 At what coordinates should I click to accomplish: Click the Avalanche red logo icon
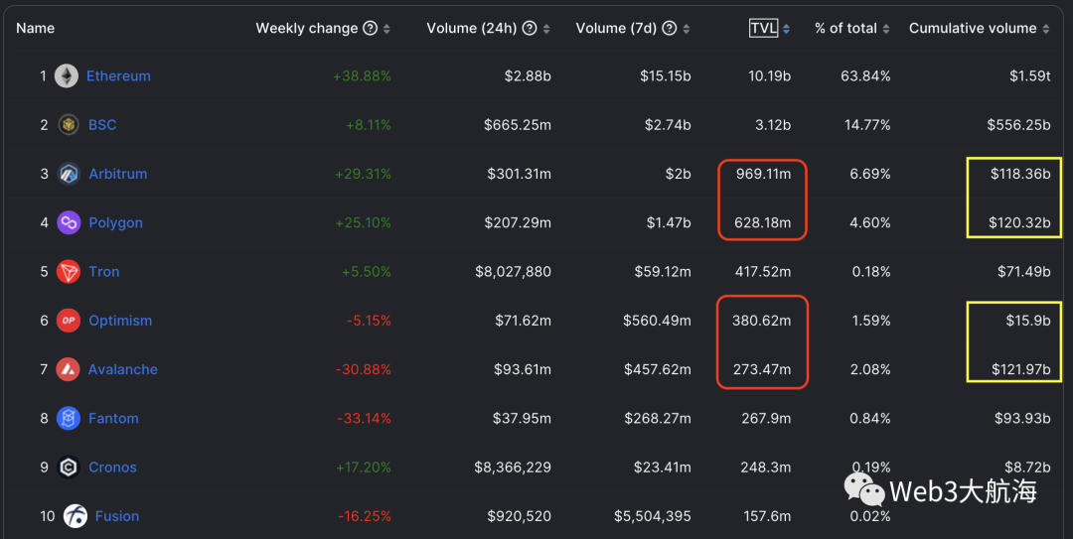coord(69,369)
